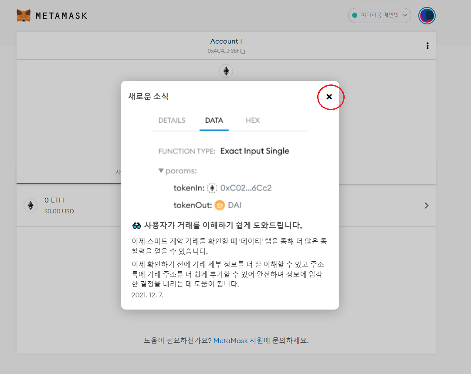Click the FUNCTION TYPE label
The width and height of the screenshot is (471, 374).
(186, 151)
